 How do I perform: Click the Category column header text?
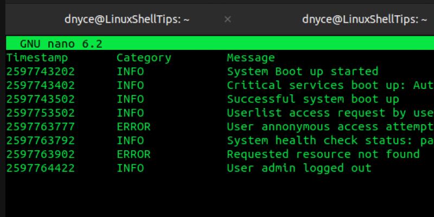(x=144, y=58)
